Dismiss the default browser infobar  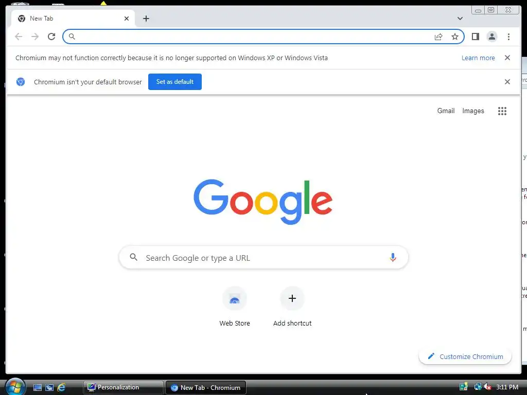tap(507, 82)
